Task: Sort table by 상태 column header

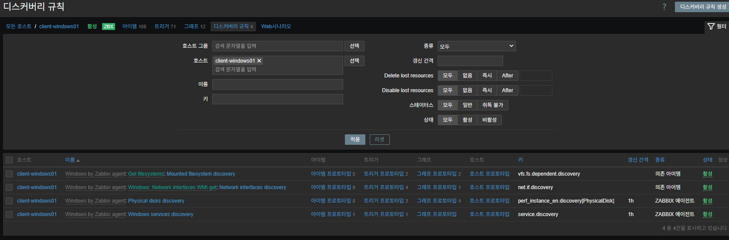Action: click(708, 160)
